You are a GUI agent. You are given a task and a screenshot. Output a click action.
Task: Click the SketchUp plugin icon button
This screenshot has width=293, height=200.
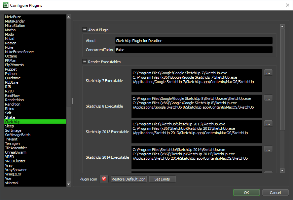tap(104, 179)
